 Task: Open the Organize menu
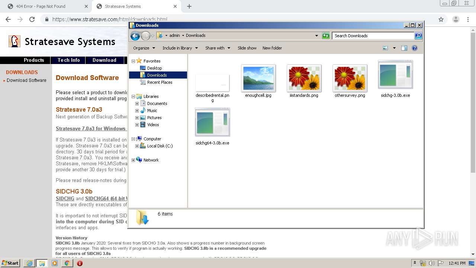click(144, 48)
